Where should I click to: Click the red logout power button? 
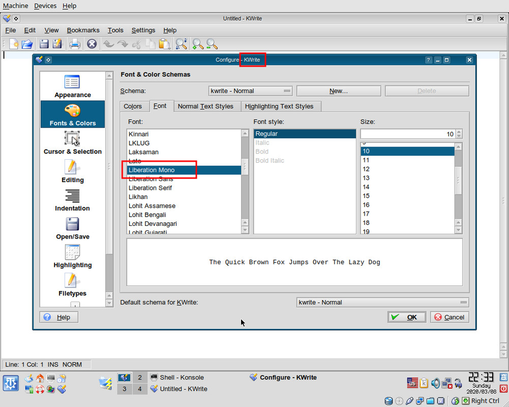click(x=503, y=389)
